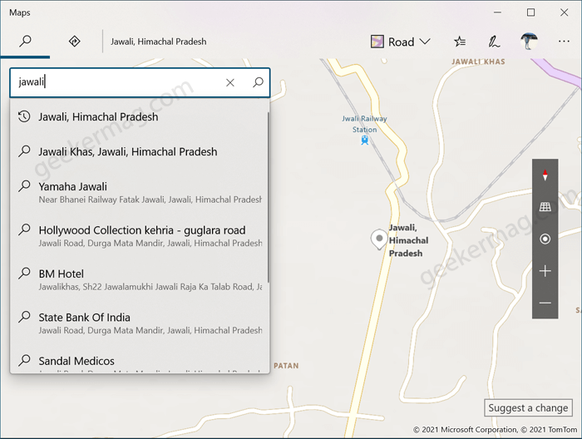
Task: Click the bold Jawali, Himachal Pradesh map label
Action: click(x=408, y=240)
